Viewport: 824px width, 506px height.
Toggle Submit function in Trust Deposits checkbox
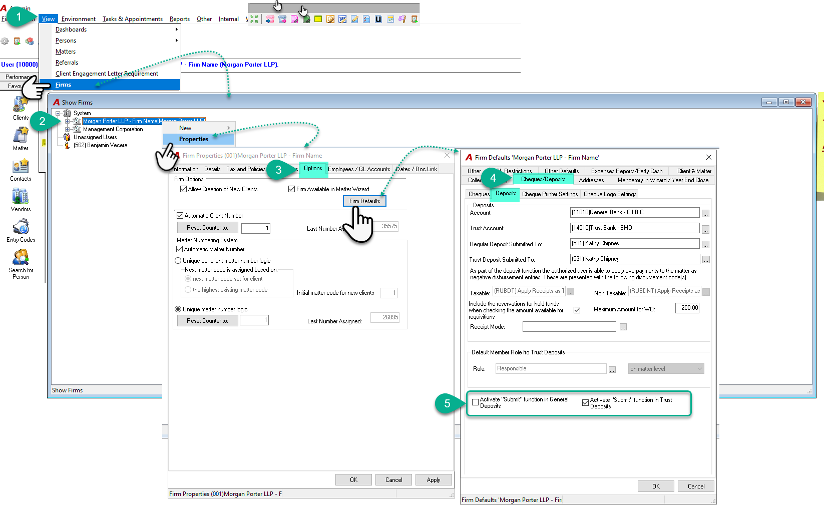click(x=585, y=403)
